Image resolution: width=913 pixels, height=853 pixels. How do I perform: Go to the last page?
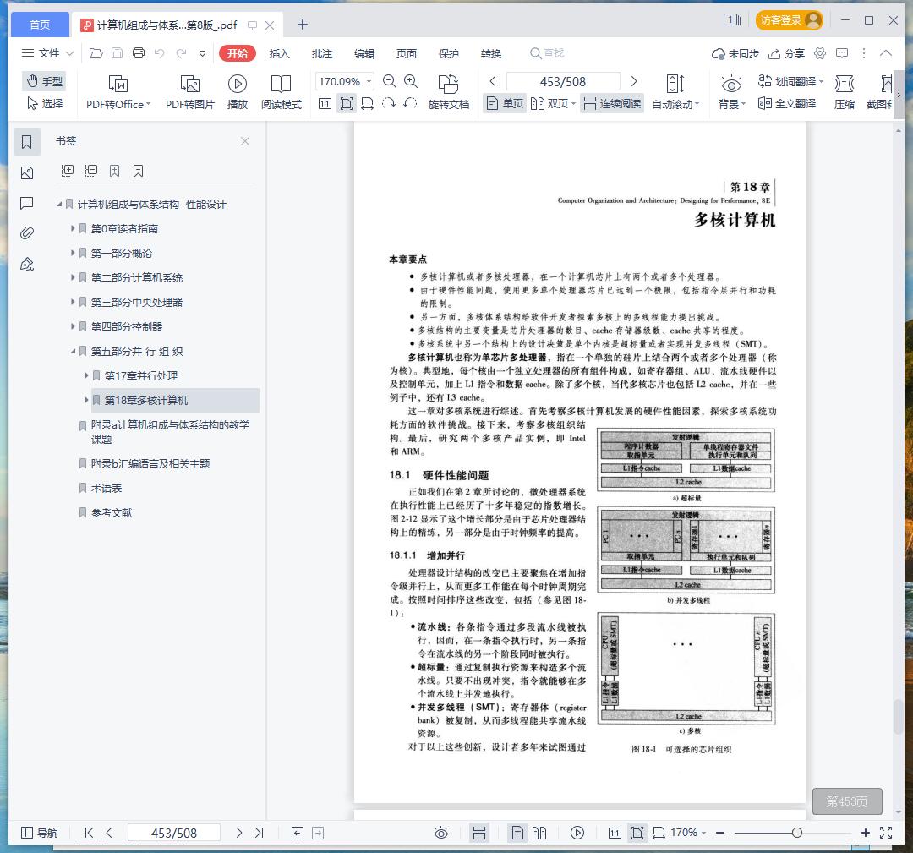pos(260,834)
